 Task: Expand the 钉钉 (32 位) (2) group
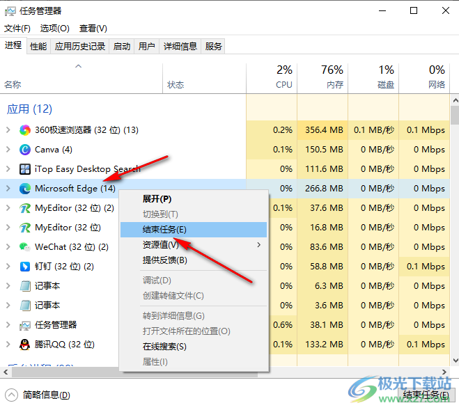[x=8, y=267]
